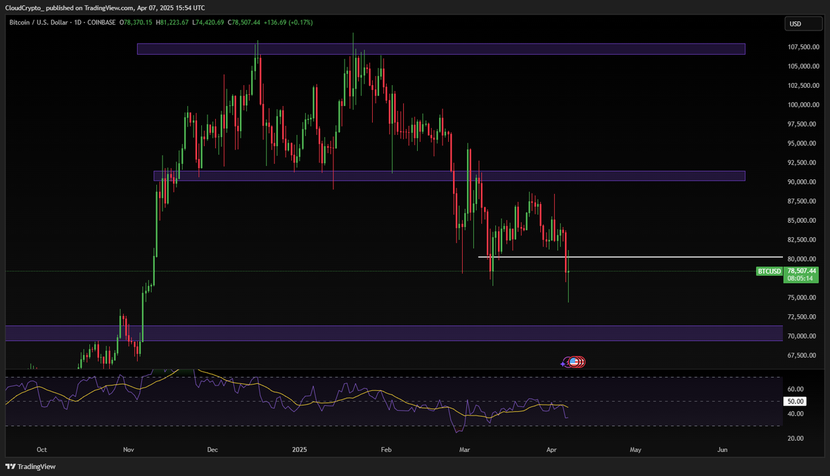The width and height of the screenshot is (830, 476).
Task: Click the Dec label on time axis
Action: 212,450
